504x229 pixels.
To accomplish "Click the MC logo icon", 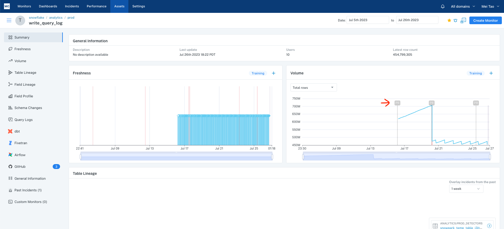I will pos(7,6).
